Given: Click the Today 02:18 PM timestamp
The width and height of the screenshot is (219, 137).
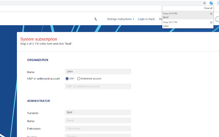Looking at the screenshot, I should [170, 14].
